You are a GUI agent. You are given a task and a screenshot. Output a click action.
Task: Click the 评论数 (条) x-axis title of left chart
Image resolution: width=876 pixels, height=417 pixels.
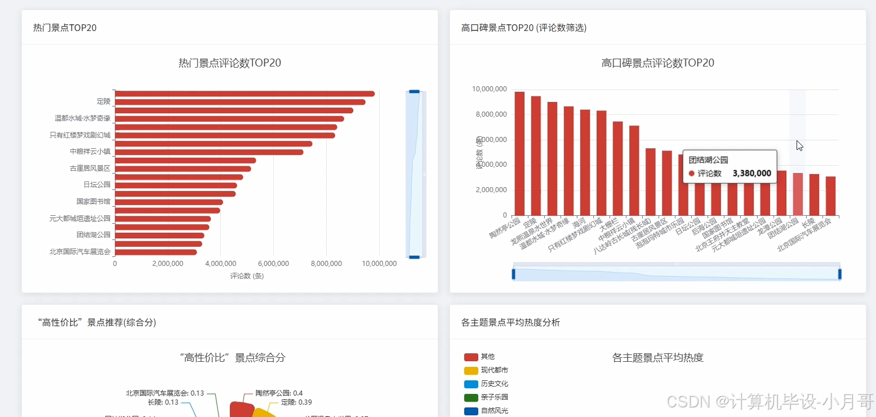pos(247,276)
